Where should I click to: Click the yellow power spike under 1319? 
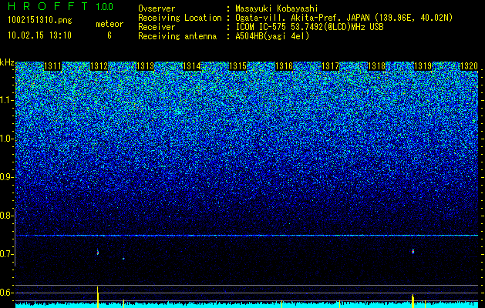point(413,301)
